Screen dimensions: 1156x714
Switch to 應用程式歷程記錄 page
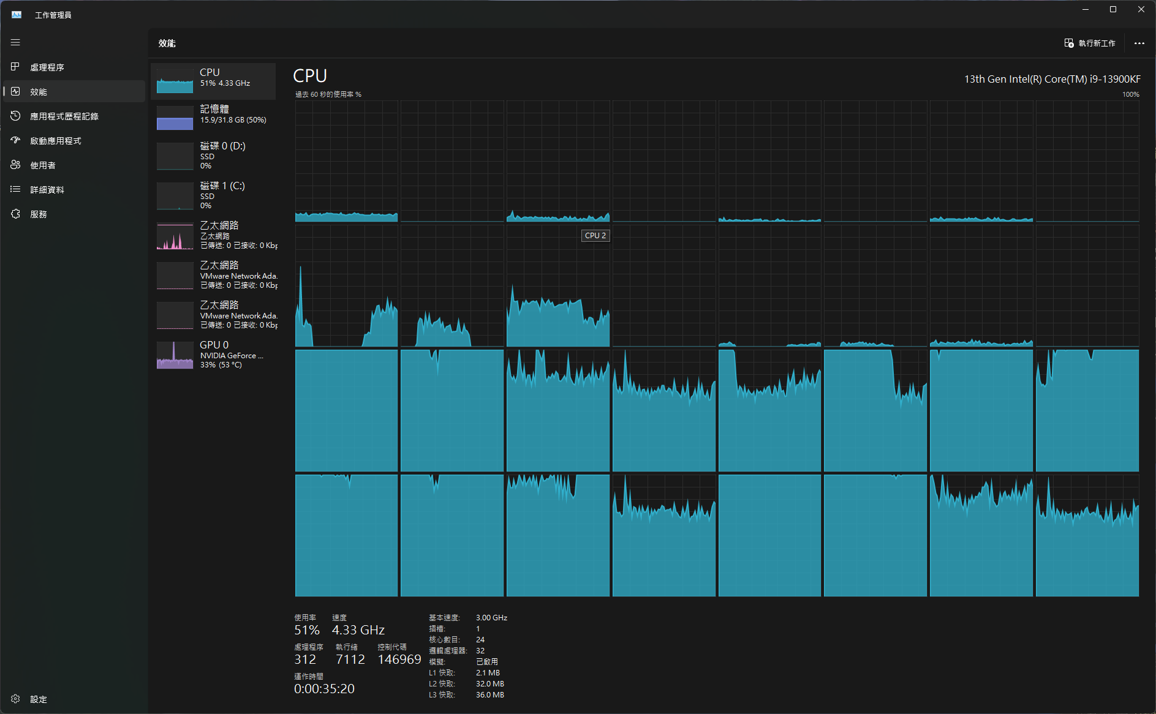(74, 116)
